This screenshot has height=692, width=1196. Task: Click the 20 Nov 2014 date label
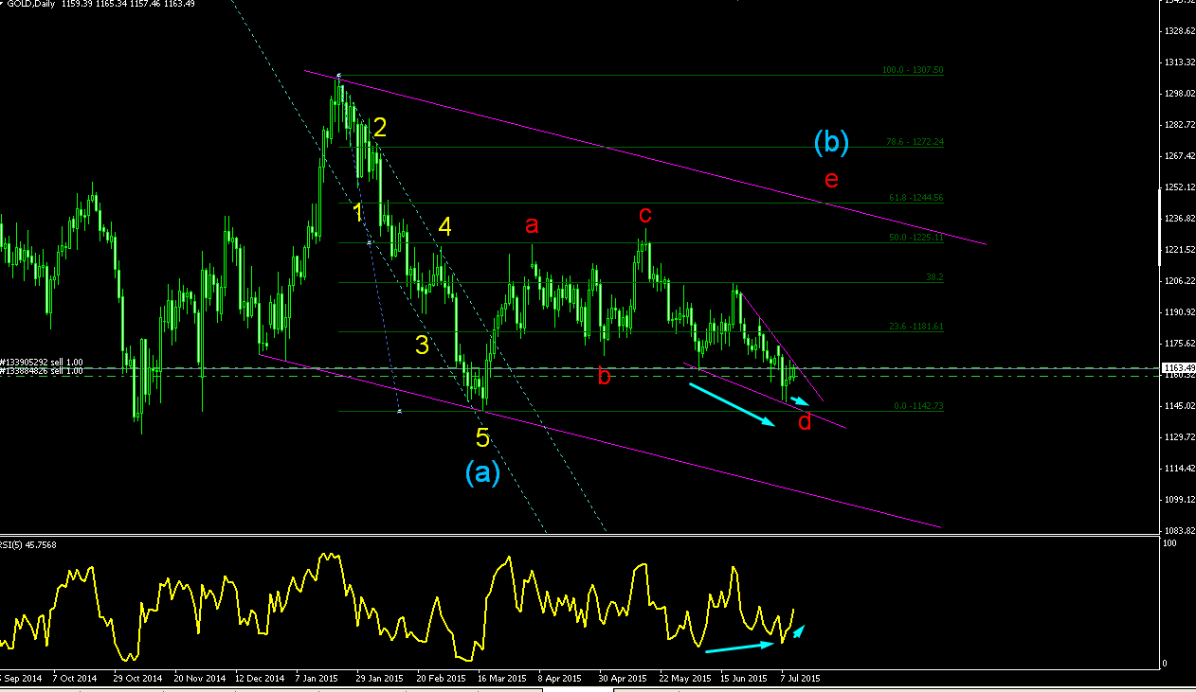point(198,679)
